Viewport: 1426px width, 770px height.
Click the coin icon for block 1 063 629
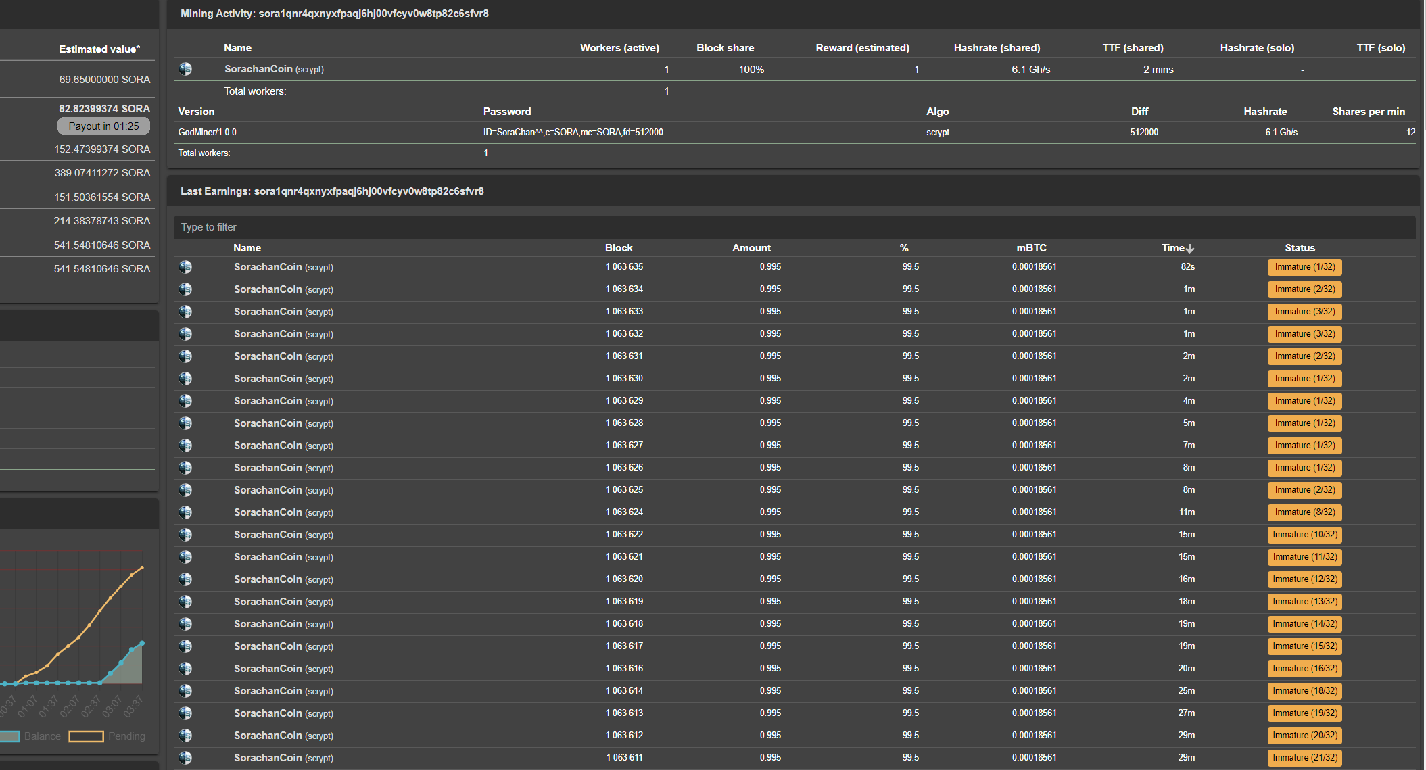point(185,401)
